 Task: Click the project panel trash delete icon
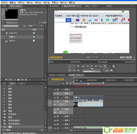(x=26, y=80)
